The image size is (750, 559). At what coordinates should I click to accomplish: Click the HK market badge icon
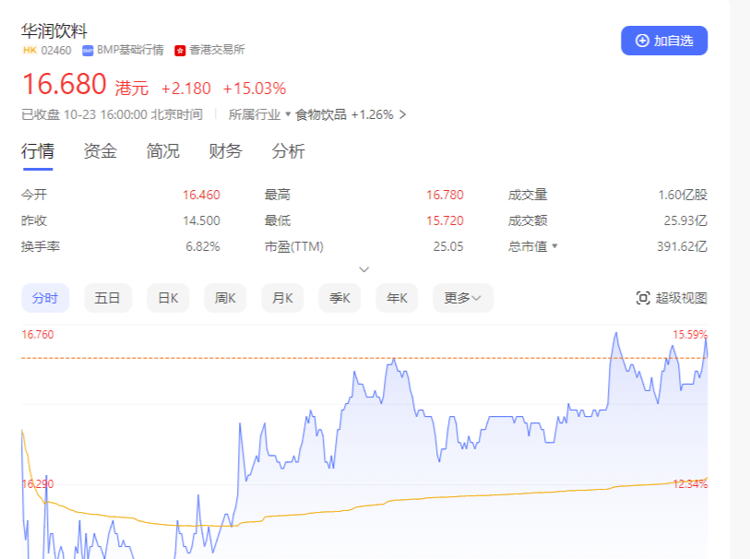tap(30, 50)
